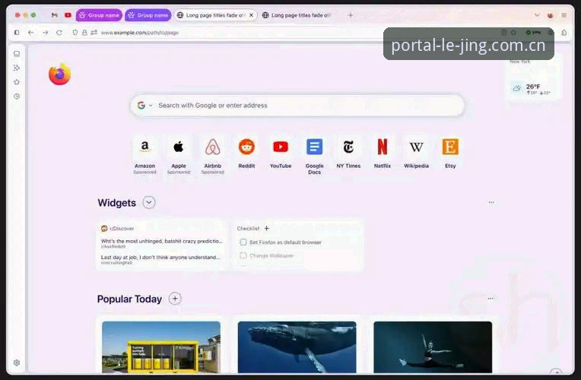The image size is (581, 380).
Task: Open the Popular Today three-dot menu
Action: tap(491, 299)
